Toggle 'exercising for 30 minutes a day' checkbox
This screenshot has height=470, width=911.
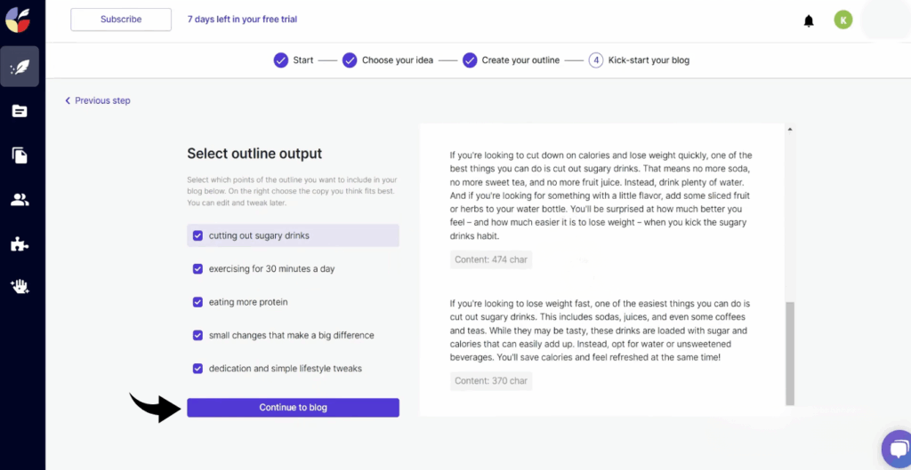(x=198, y=269)
